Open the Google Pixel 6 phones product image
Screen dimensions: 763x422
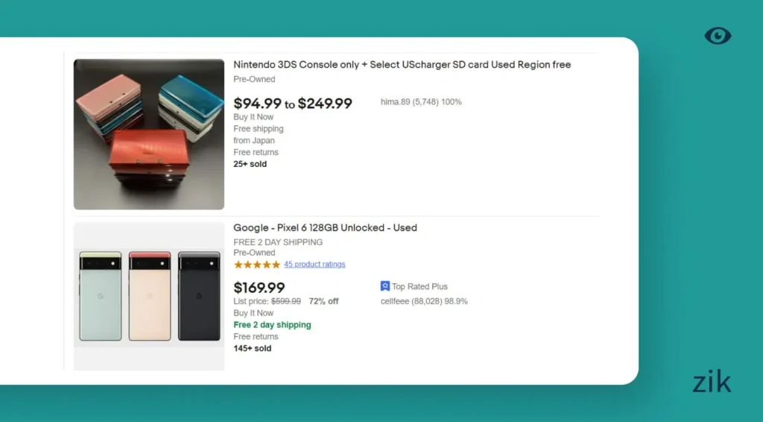pos(149,295)
